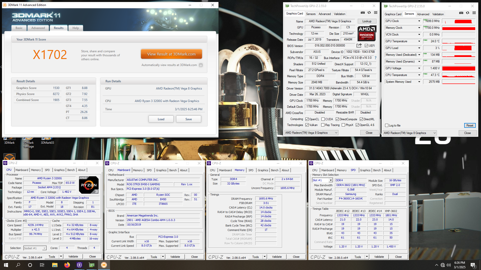The height and width of the screenshot is (270, 481).
Task: Open the 3DMark Vantage desktop shortcut
Action: coord(28,142)
